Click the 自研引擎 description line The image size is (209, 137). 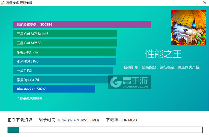click(x=162, y=67)
